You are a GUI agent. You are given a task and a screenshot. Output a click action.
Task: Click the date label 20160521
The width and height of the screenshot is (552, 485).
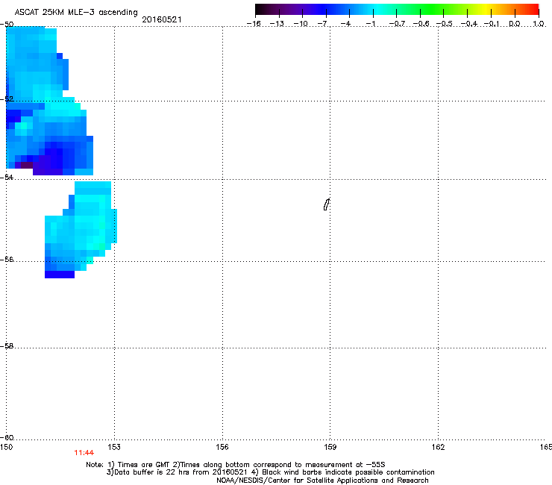[162, 19]
